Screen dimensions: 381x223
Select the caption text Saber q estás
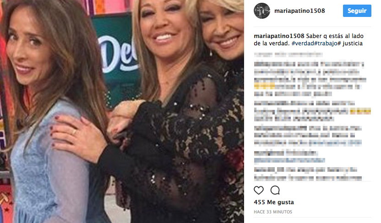[323, 36]
